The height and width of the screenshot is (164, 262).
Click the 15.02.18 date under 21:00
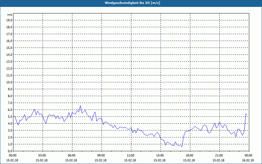tap(218, 160)
